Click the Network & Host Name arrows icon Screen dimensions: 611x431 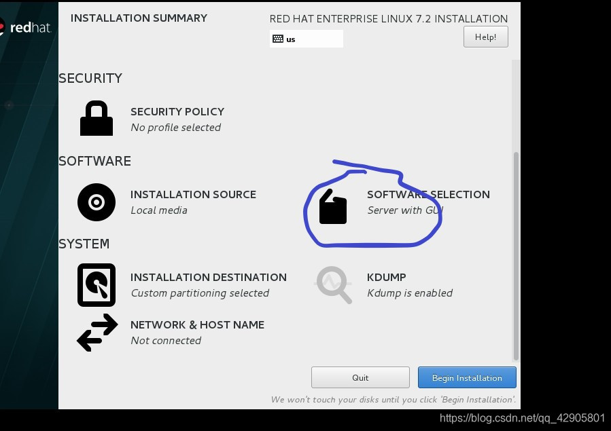click(x=97, y=333)
